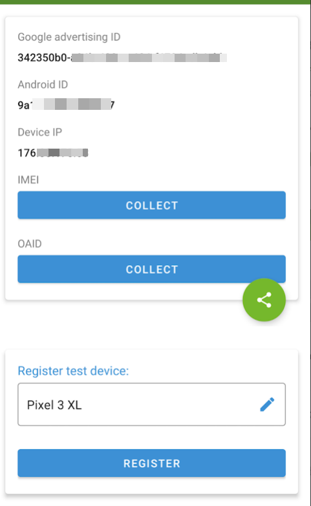Click the IMEI label
This screenshot has height=506, width=311.
click(x=28, y=180)
